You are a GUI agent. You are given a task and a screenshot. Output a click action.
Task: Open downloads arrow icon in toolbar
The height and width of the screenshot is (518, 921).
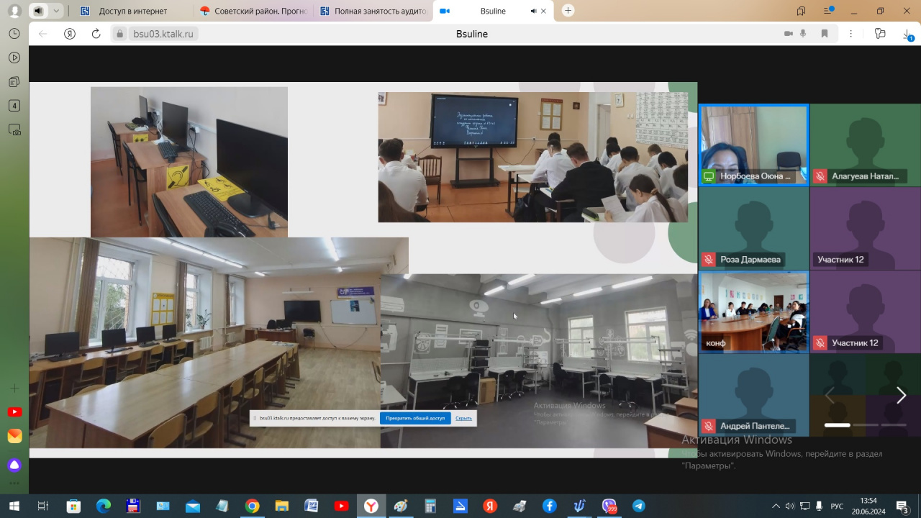(907, 34)
